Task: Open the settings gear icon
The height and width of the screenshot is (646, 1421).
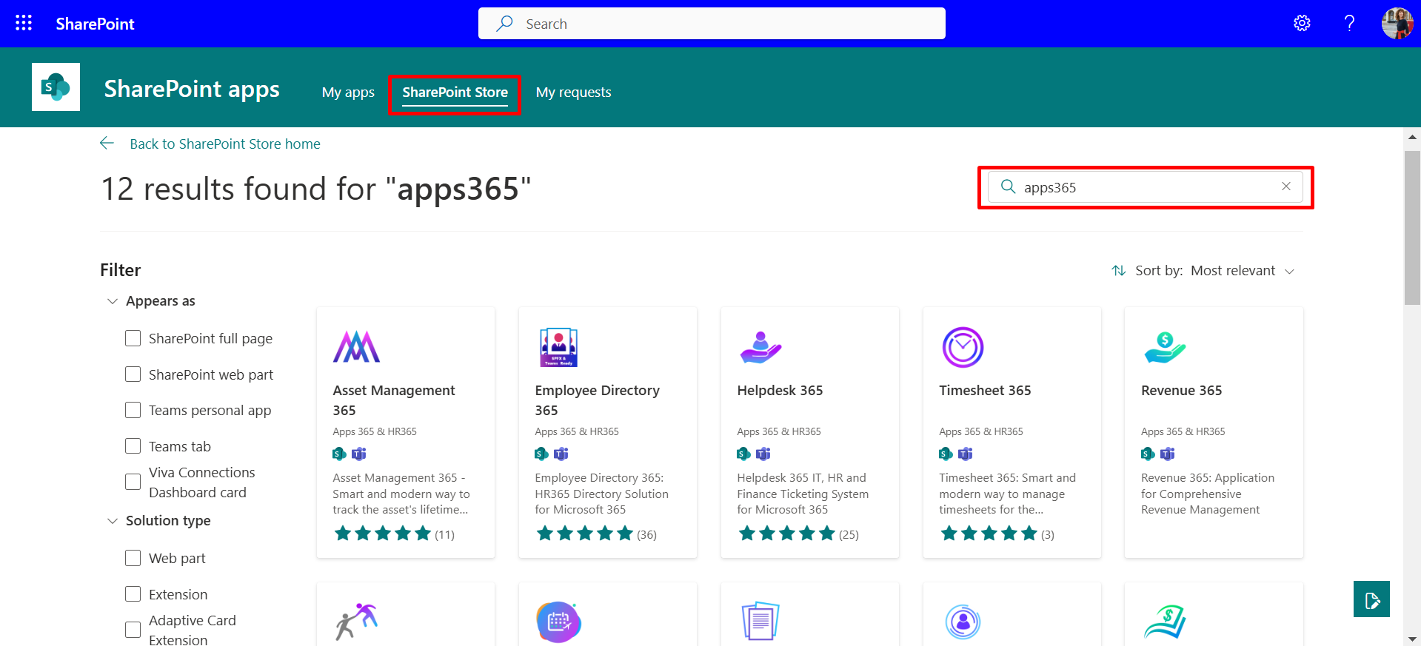Action: [1302, 23]
